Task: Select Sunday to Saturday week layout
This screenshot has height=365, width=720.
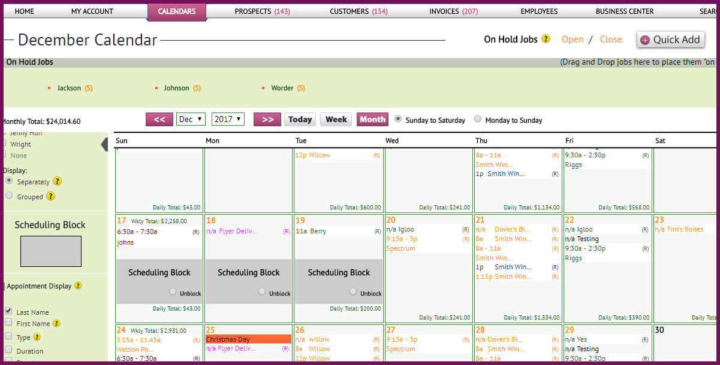Action: click(398, 119)
